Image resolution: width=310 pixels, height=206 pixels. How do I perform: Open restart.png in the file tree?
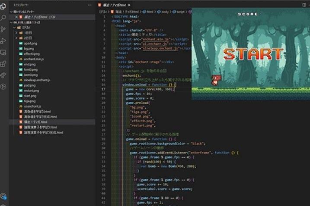coord(32,91)
